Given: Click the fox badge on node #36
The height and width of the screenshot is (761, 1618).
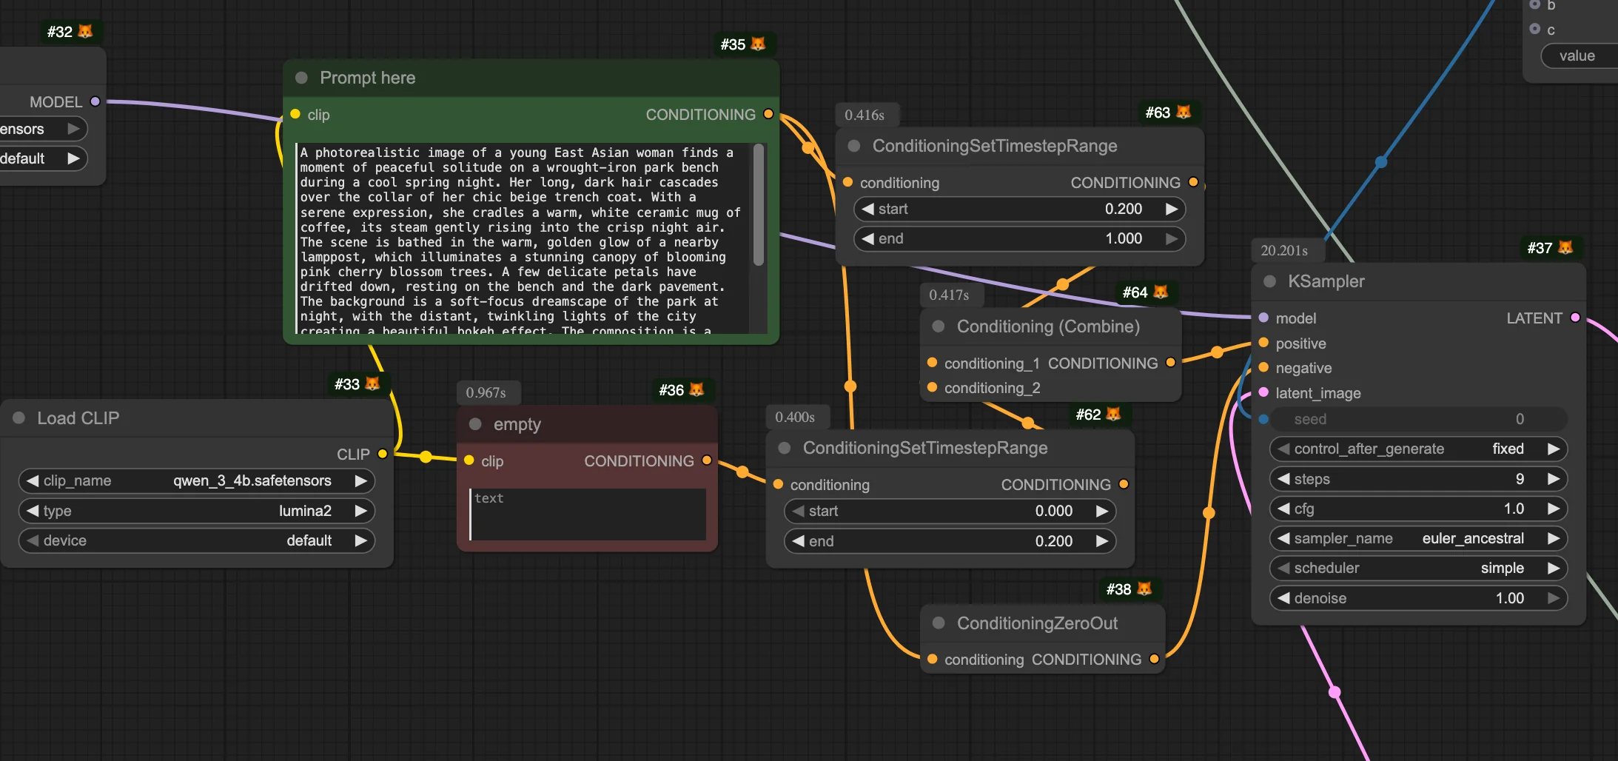Looking at the screenshot, I should coord(696,389).
